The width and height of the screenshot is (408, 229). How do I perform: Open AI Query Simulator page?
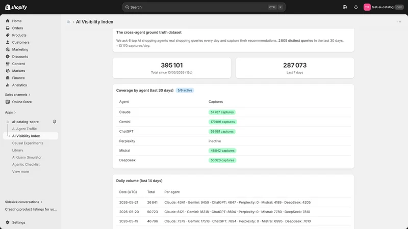(27, 157)
